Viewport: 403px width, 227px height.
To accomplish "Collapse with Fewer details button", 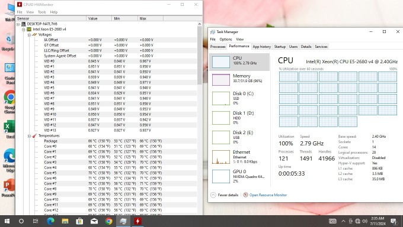I will pyautogui.click(x=225, y=195).
